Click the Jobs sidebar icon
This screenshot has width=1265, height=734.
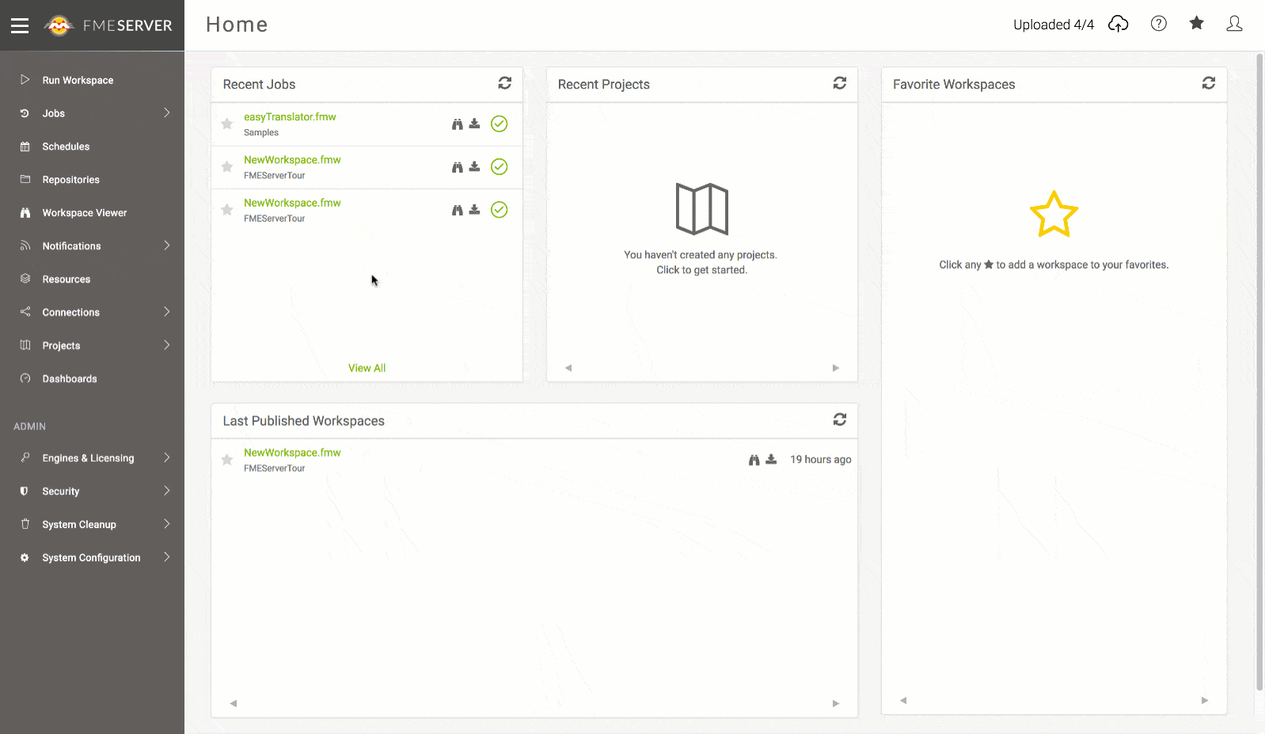point(25,113)
